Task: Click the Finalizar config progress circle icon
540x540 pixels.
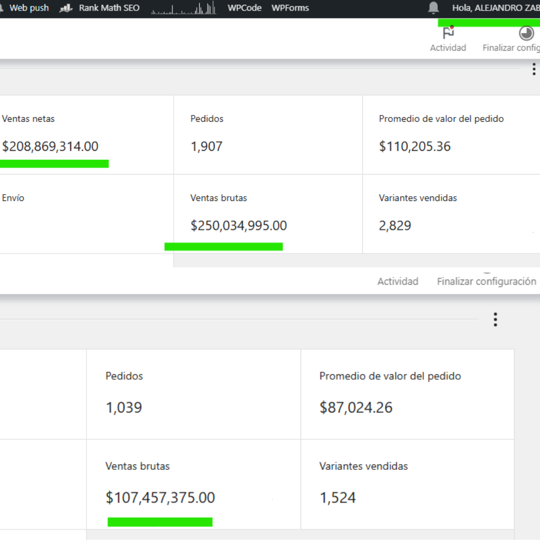Action: pyautogui.click(x=526, y=34)
